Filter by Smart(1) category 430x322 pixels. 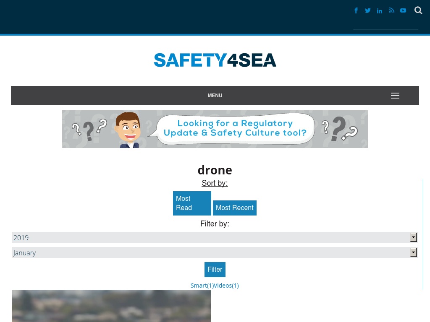202,286
